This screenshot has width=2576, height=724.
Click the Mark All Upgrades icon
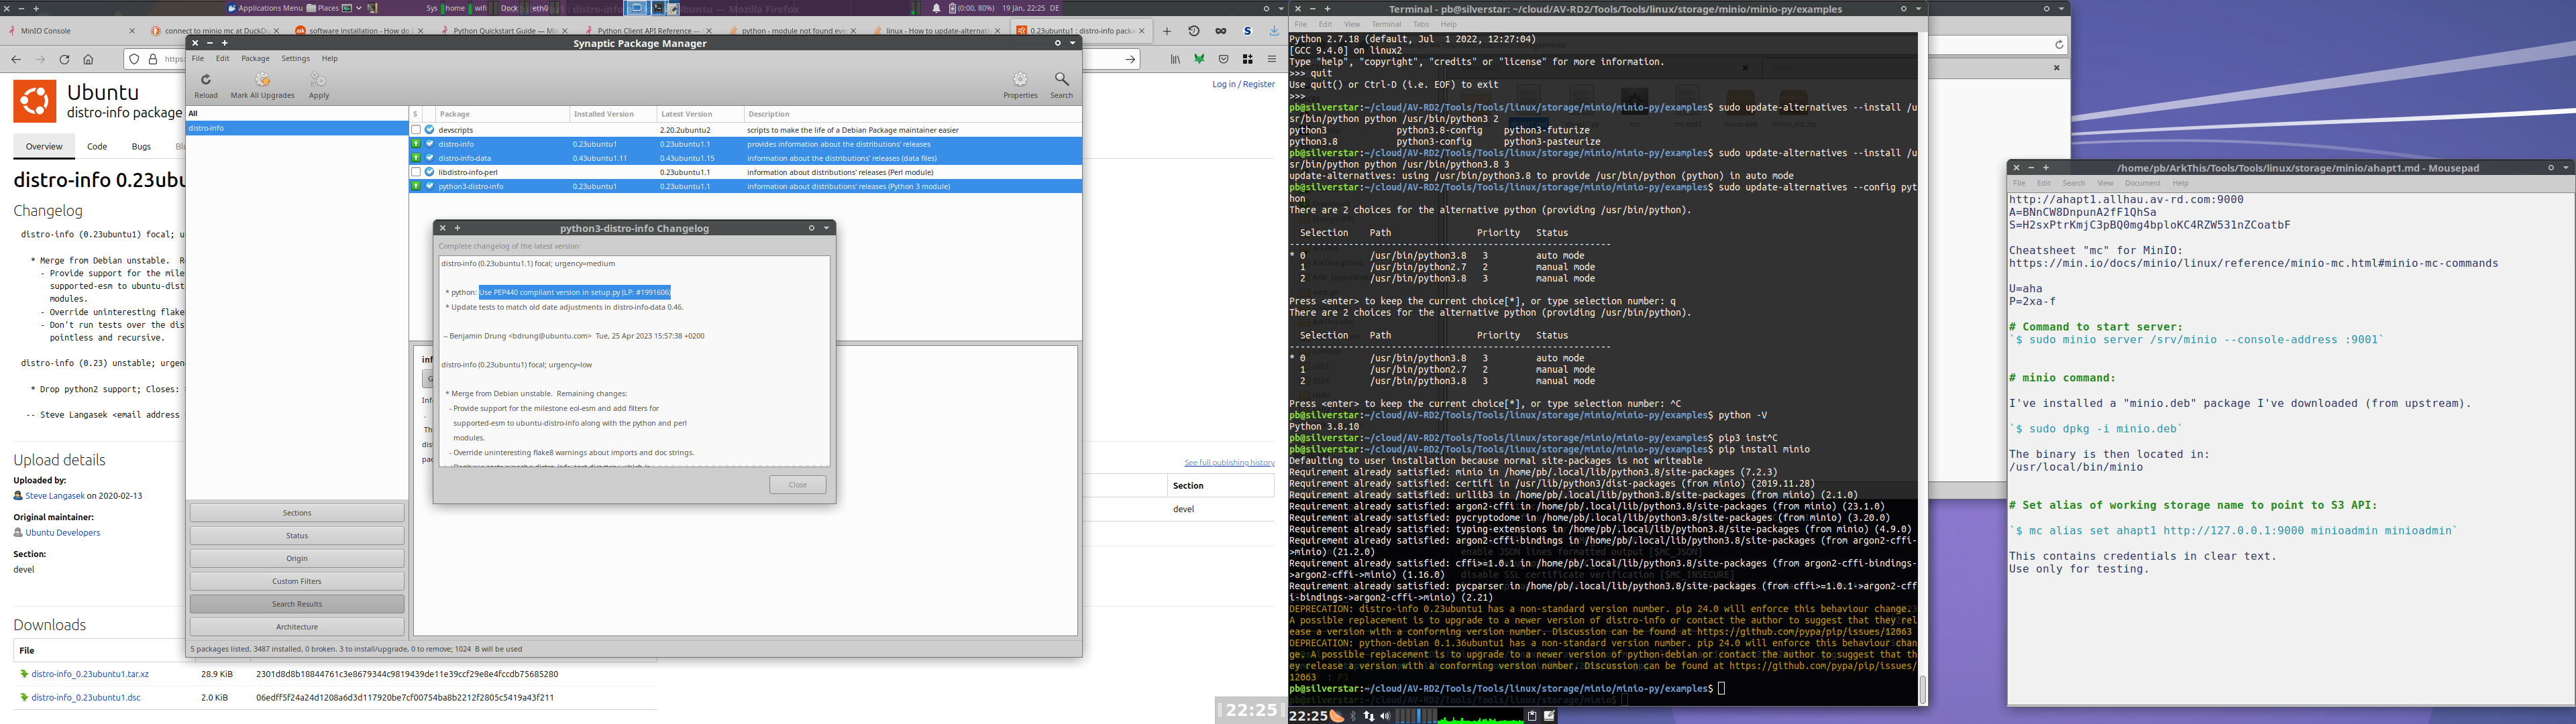[263, 80]
